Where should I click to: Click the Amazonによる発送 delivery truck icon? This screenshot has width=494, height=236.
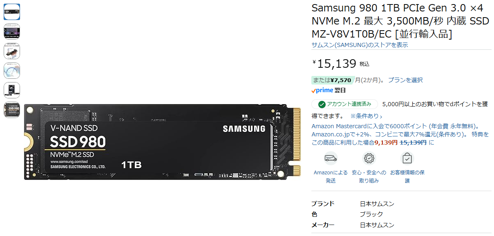click(331, 158)
